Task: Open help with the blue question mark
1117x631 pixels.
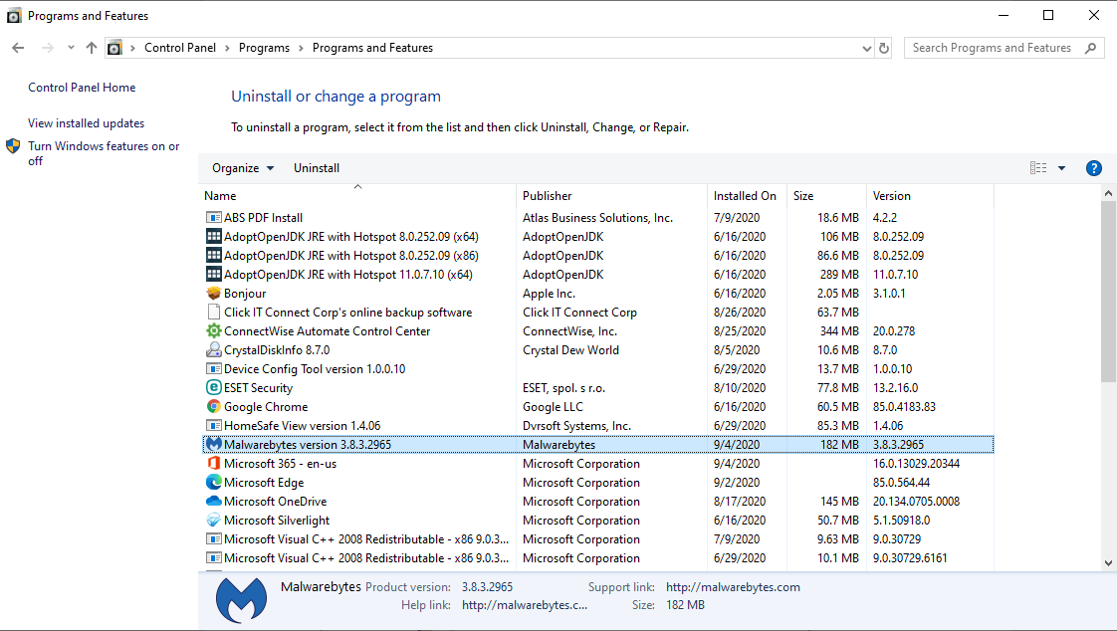Action: pyautogui.click(x=1093, y=168)
